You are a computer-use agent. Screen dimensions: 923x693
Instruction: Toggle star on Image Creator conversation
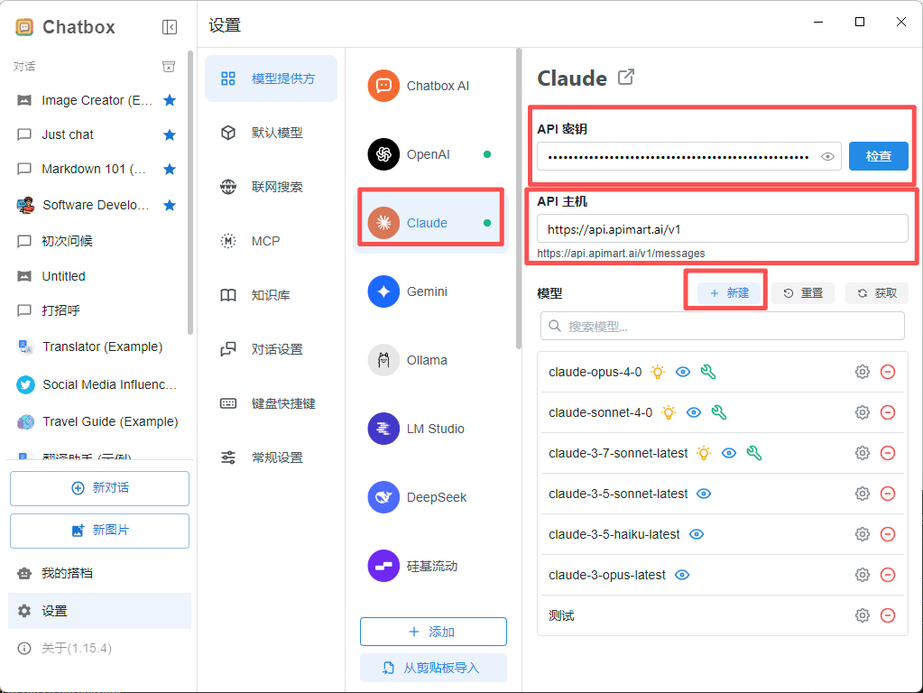[x=170, y=100]
